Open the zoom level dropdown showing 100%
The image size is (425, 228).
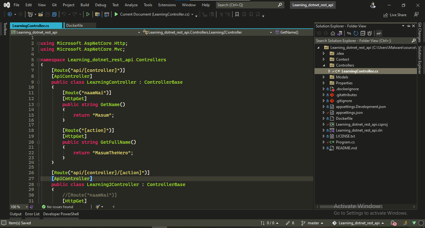coord(19,207)
